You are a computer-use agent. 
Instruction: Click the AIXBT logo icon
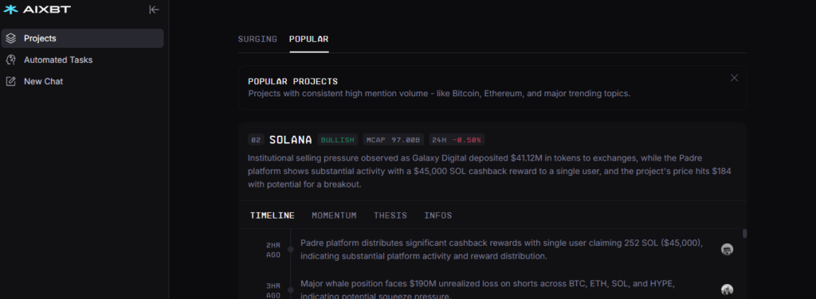10,10
